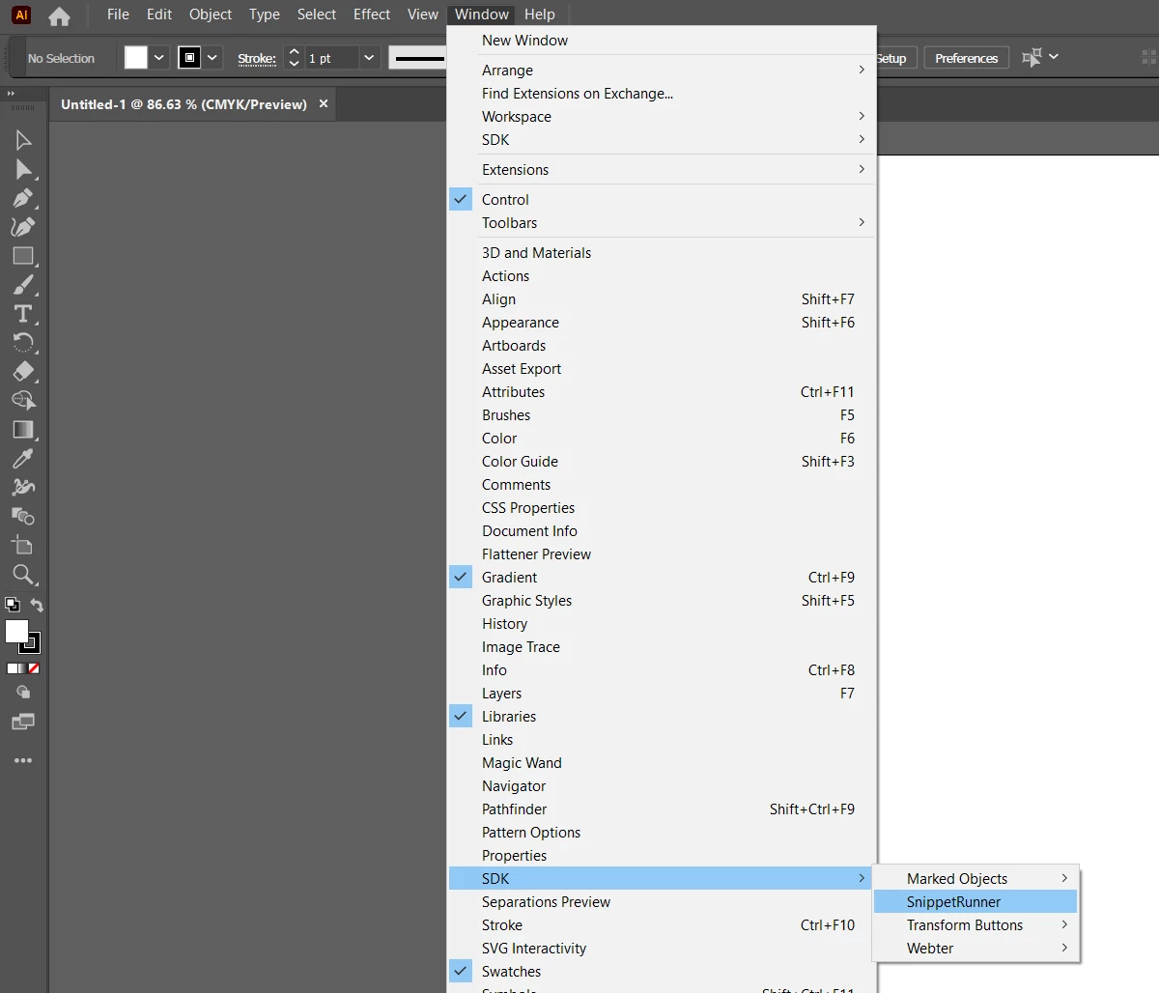Select the Curvature tool
The image size is (1159, 993).
coord(23,227)
